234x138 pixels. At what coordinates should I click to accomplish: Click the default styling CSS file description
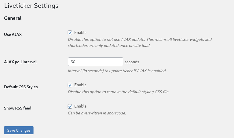[x=119, y=92]
